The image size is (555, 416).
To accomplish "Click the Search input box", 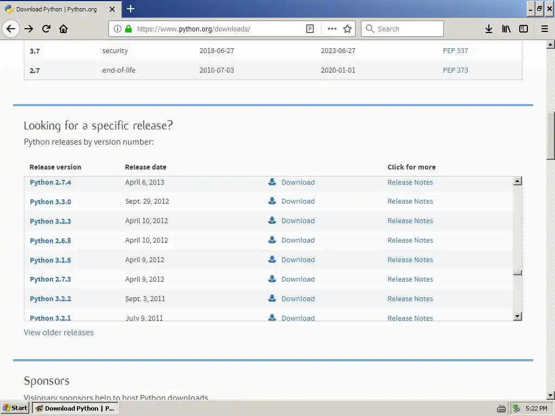I will click(402, 29).
